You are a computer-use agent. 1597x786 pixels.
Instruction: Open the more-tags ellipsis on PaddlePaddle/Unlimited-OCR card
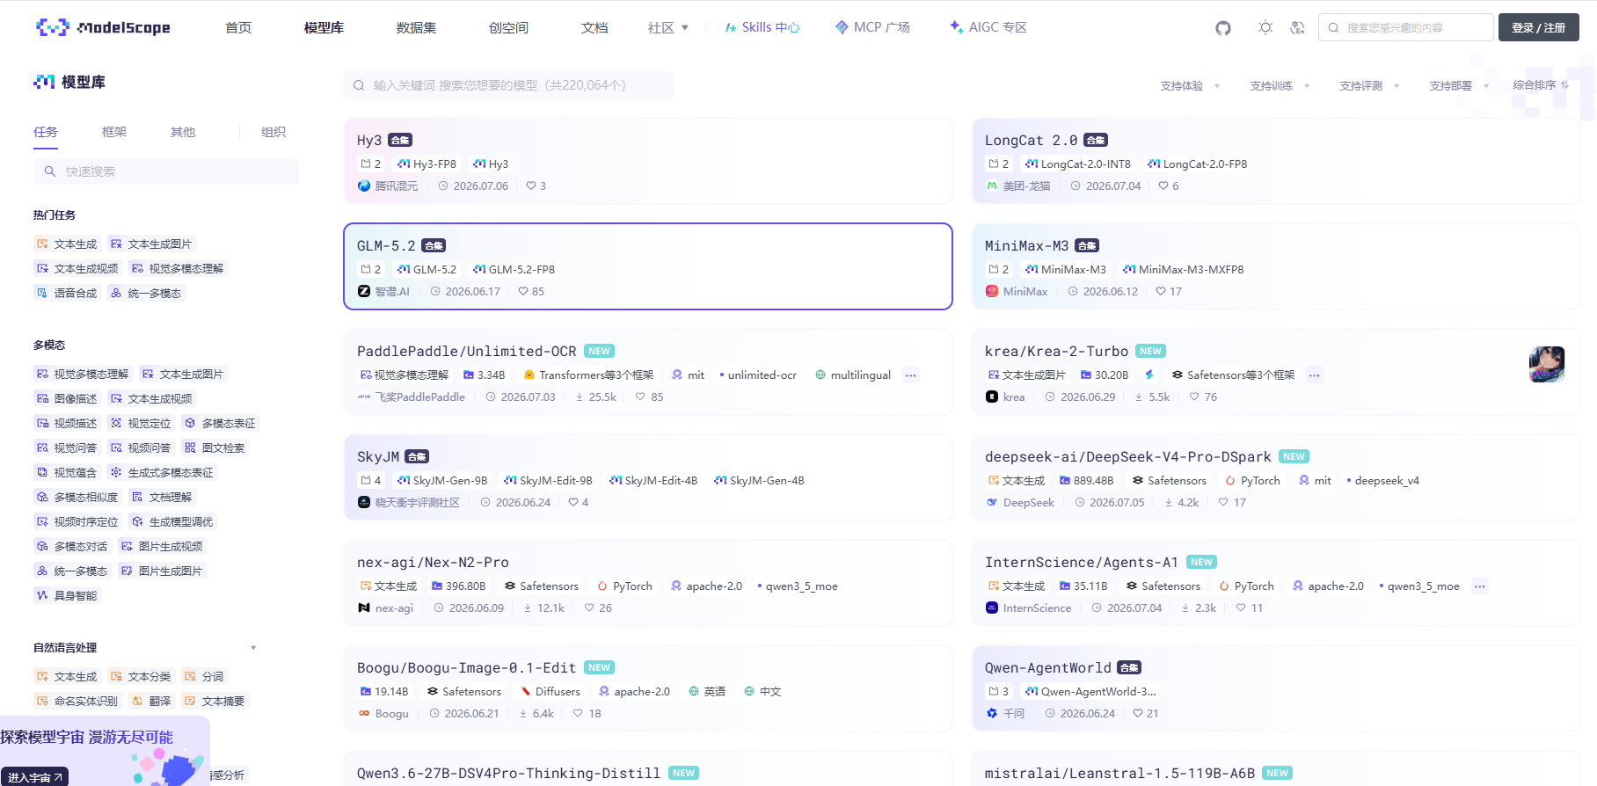pyautogui.click(x=911, y=375)
